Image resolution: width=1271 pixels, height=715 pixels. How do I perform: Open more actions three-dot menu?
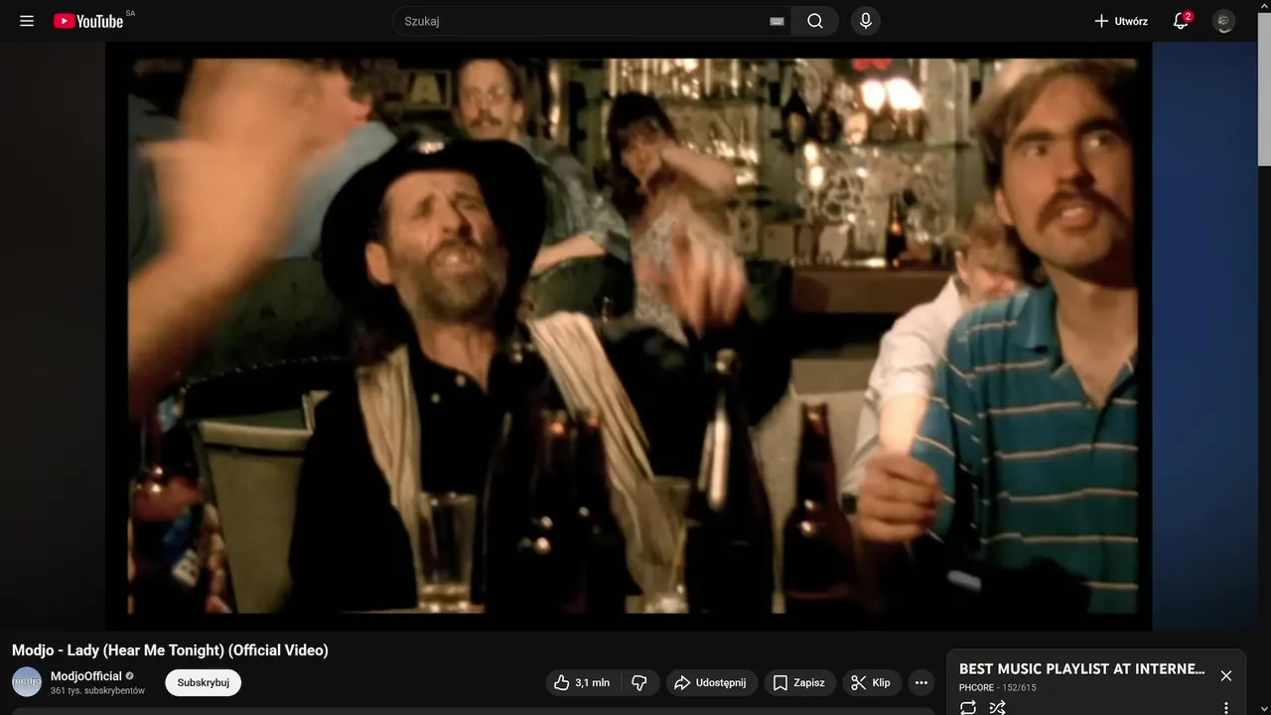921,682
